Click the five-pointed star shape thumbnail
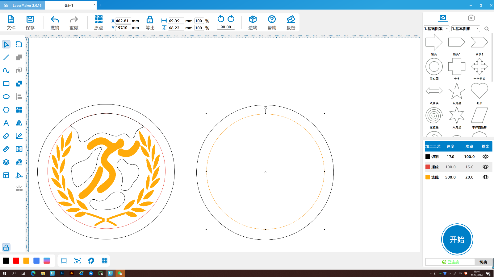Screen dimensions: 494x277 (456, 92)
